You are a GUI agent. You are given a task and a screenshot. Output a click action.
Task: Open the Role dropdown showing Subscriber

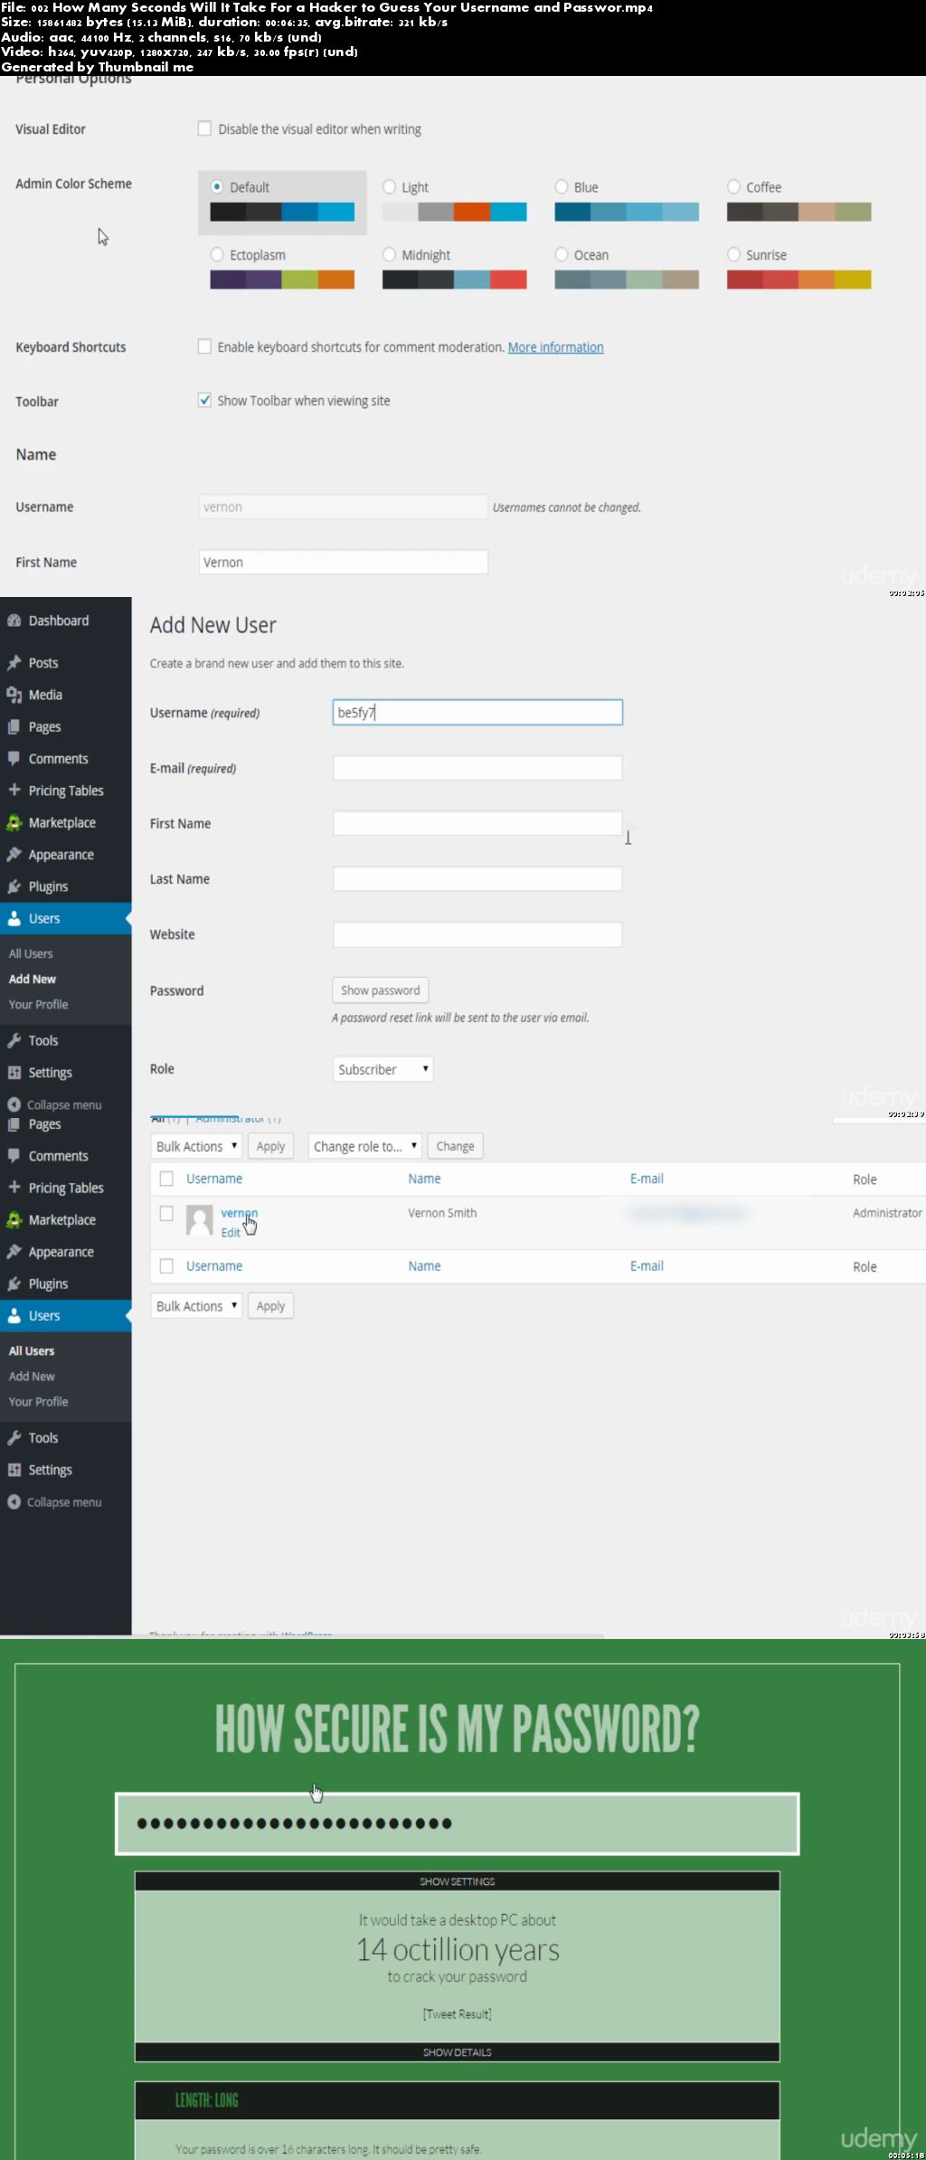383,1069
